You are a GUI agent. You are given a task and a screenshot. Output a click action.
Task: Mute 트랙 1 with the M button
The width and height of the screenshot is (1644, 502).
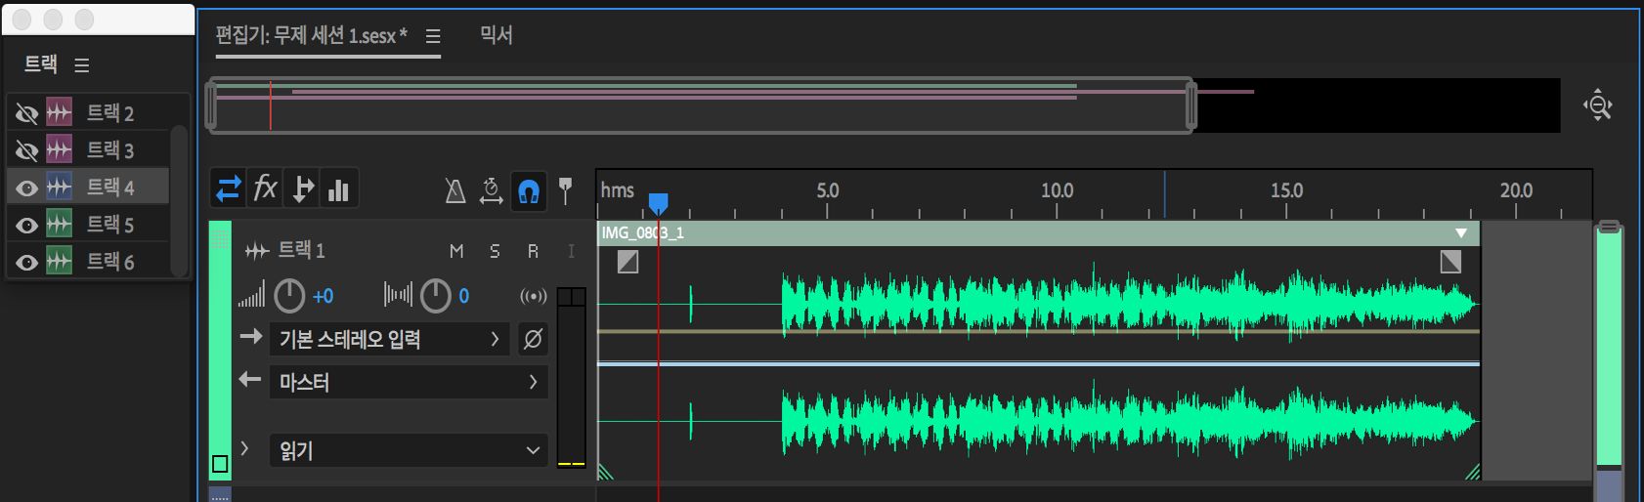pos(456,251)
